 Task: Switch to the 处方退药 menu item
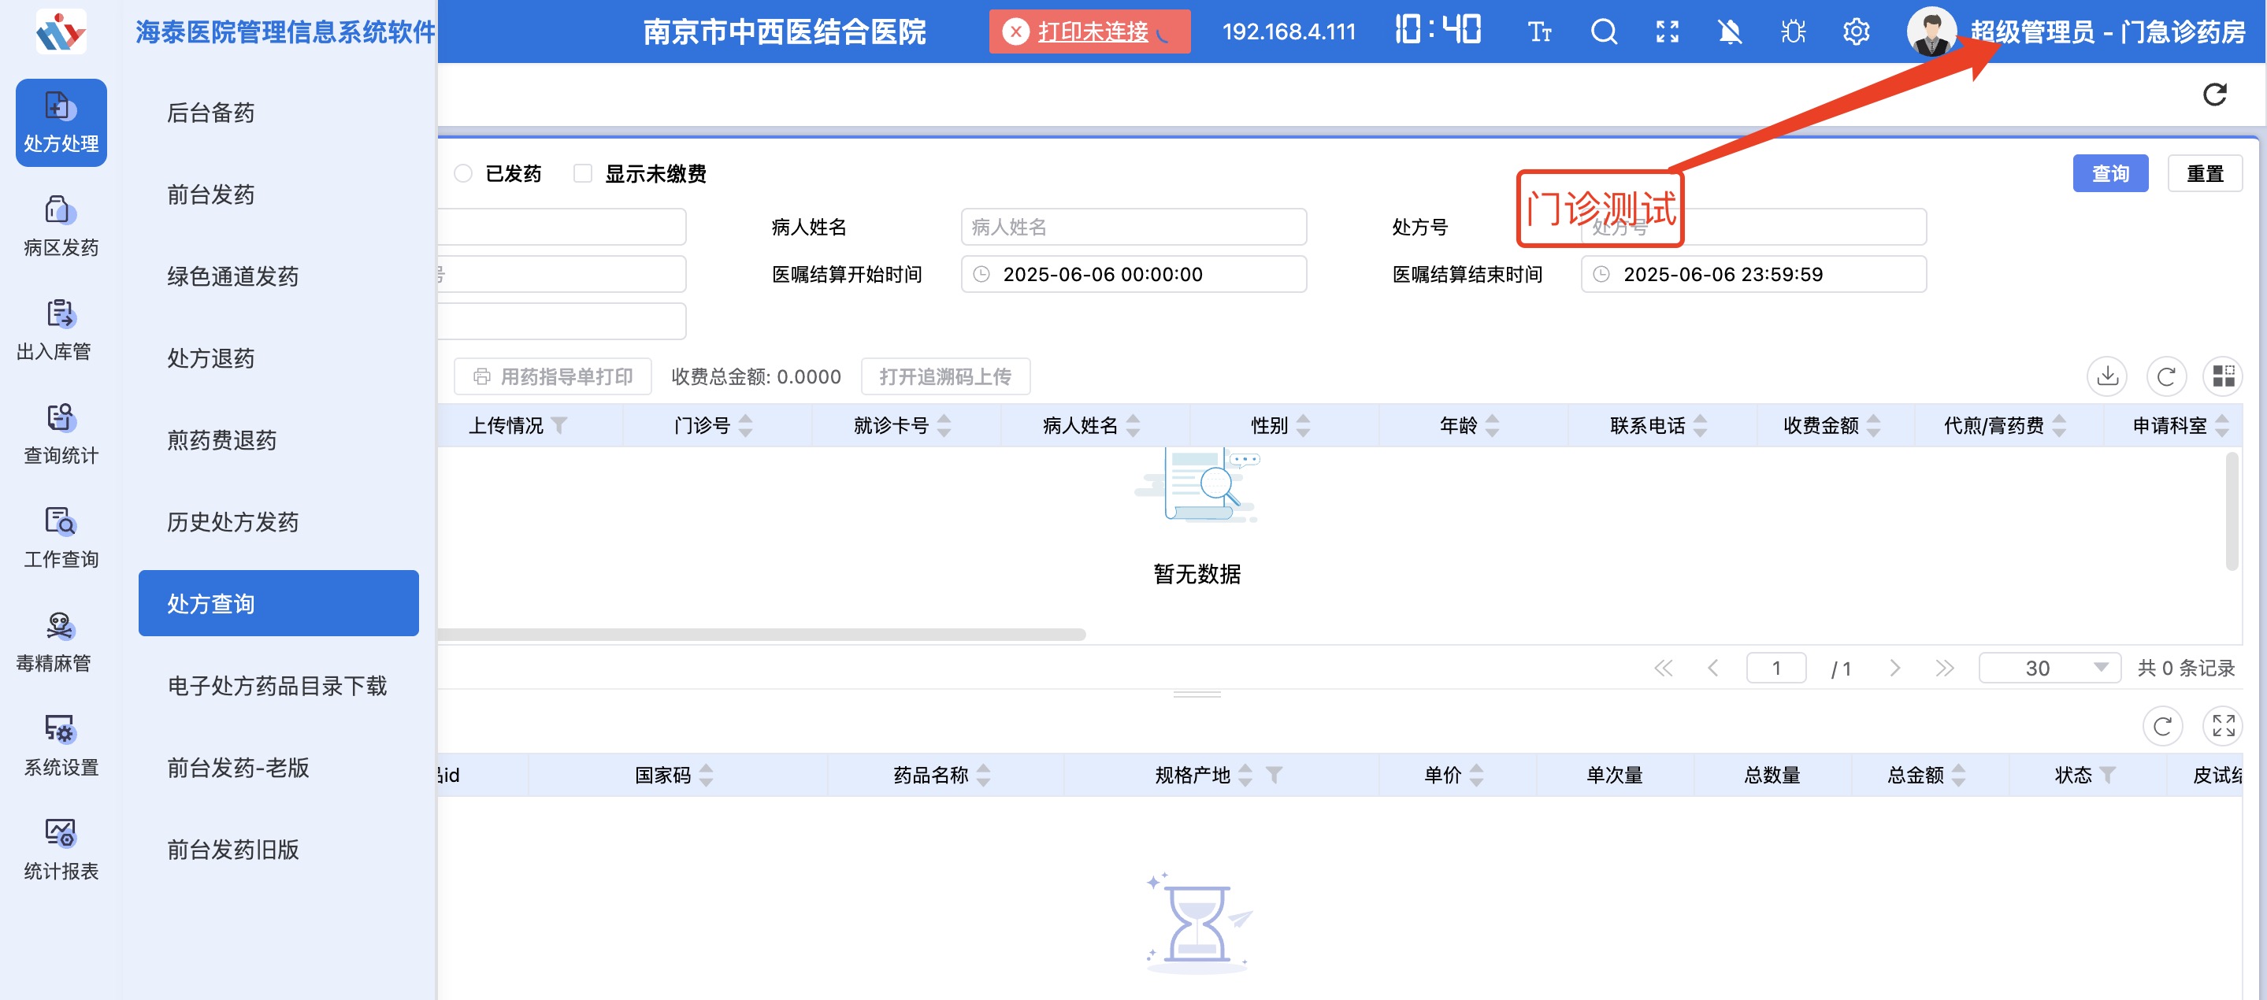(x=210, y=358)
